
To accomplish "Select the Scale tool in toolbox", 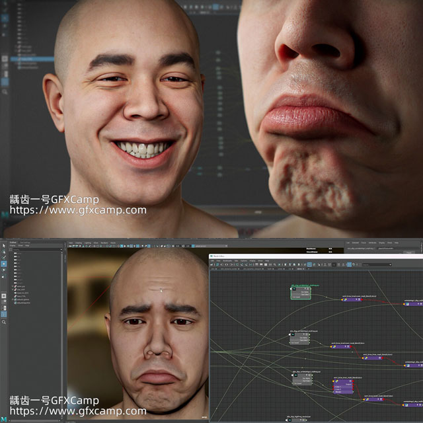I will [x=4, y=276].
